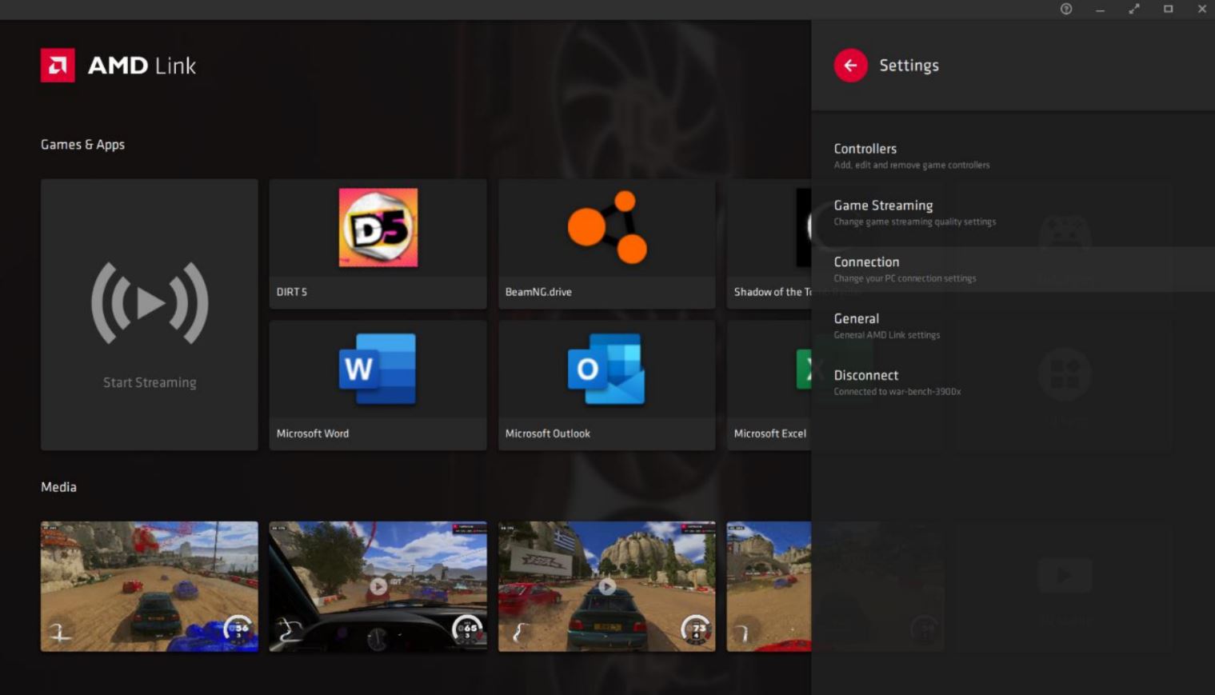Click the DIRT 5 label text
Screen dimensions: 1215x695
pos(292,292)
